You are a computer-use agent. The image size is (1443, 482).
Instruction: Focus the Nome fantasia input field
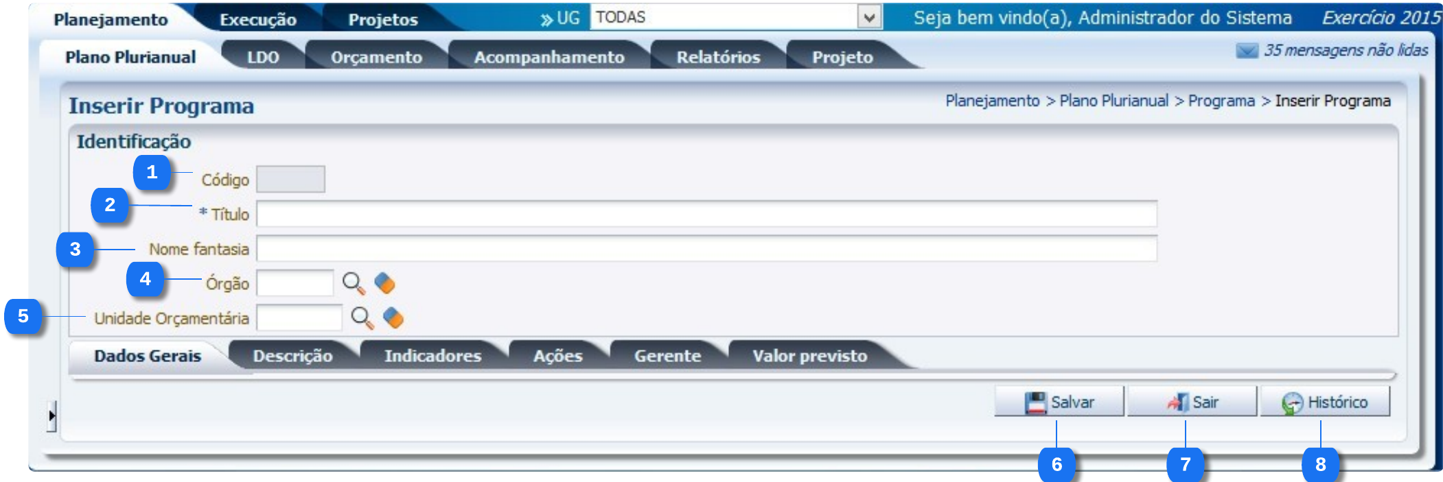706,249
